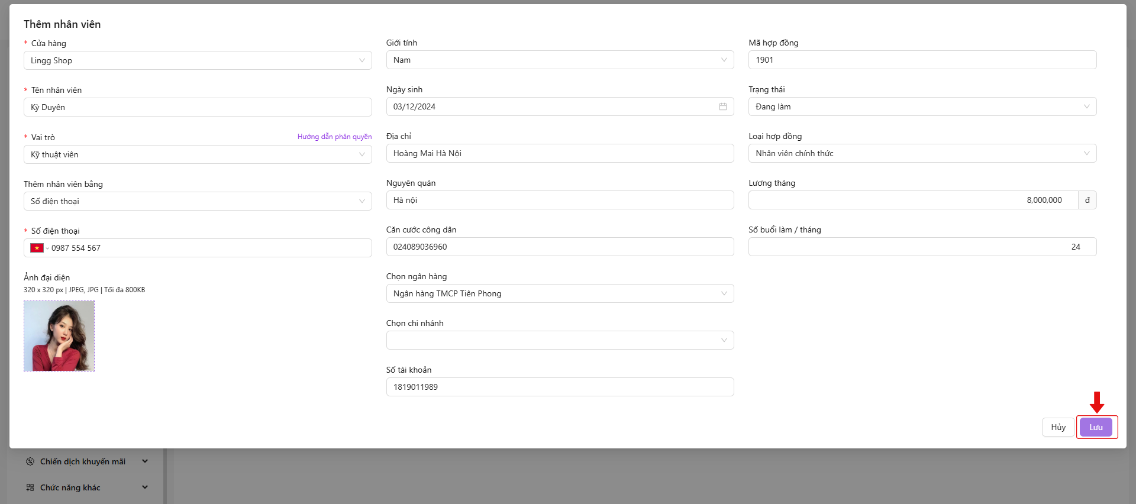
Task: Click the Số điện thoại input field
Action: coord(198,248)
